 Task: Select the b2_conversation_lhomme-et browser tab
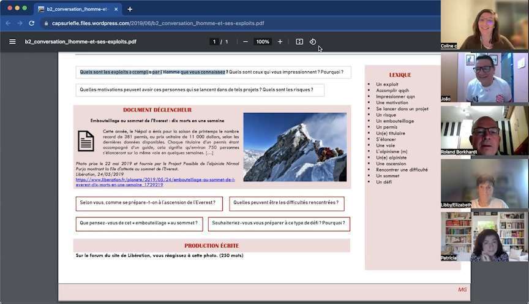(x=77, y=9)
